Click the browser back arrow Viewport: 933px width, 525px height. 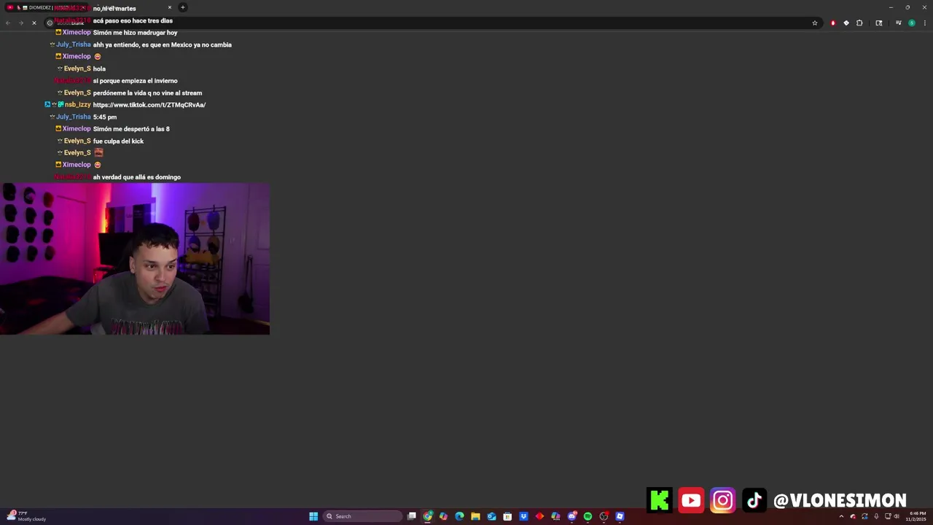(x=8, y=23)
